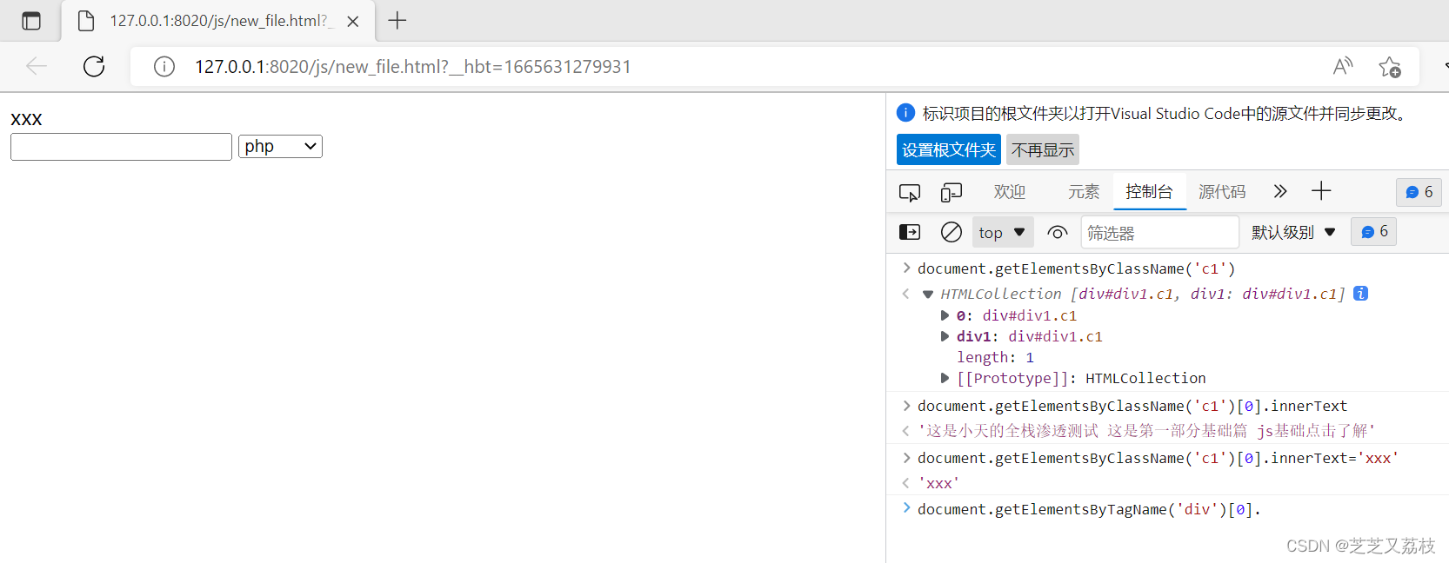Show more DevTools tabs chevron
Viewport: 1449px width, 563px height.
tap(1279, 192)
